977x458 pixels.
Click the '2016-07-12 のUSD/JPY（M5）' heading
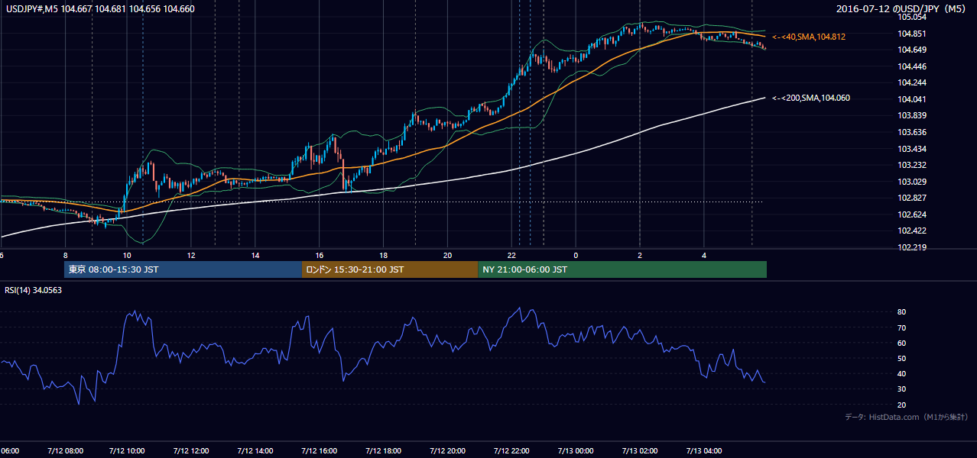(x=903, y=9)
